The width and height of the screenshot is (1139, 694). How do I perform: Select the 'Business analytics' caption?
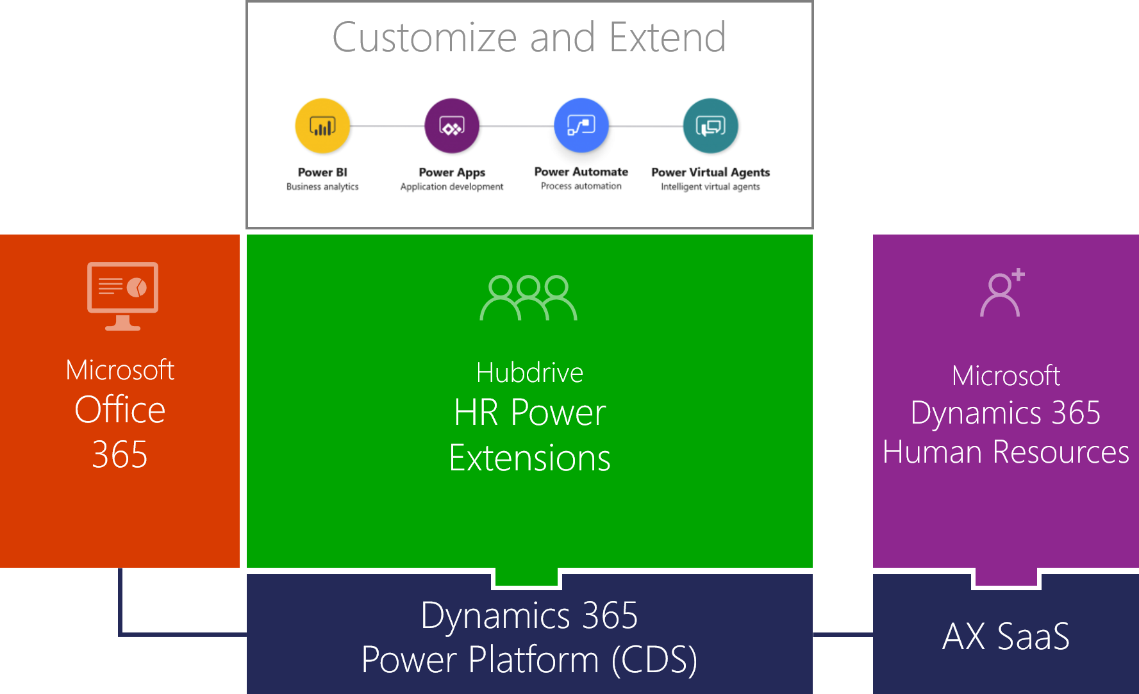[x=322, y=186]
